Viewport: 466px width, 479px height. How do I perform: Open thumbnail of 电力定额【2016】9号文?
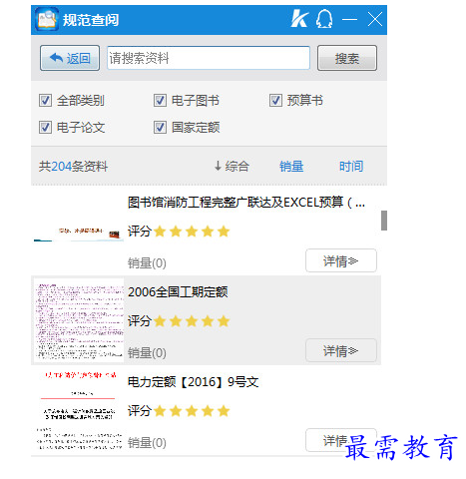79,410
